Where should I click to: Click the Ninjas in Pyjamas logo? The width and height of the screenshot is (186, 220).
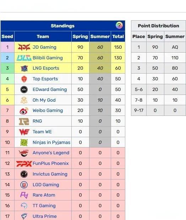point(24,143)
